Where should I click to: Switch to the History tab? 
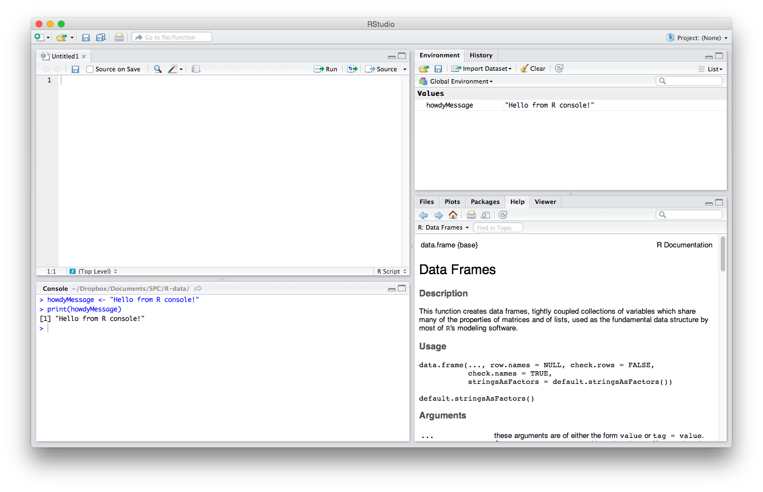[x=481, y=55]
